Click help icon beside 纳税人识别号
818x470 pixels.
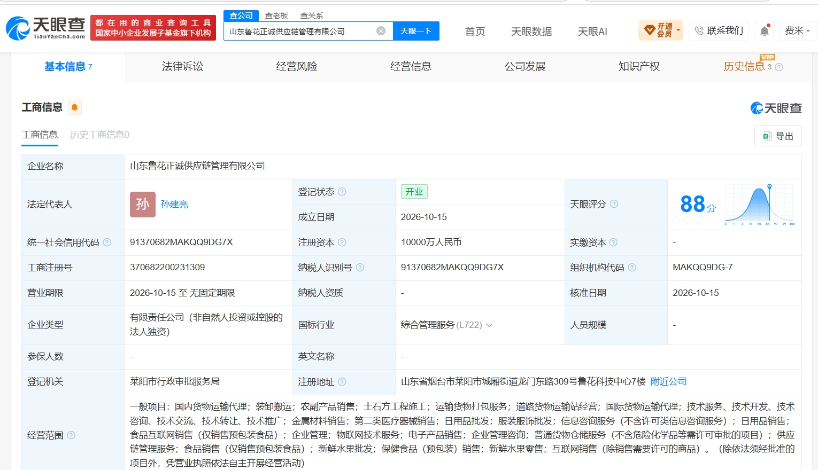click(360, 268)
